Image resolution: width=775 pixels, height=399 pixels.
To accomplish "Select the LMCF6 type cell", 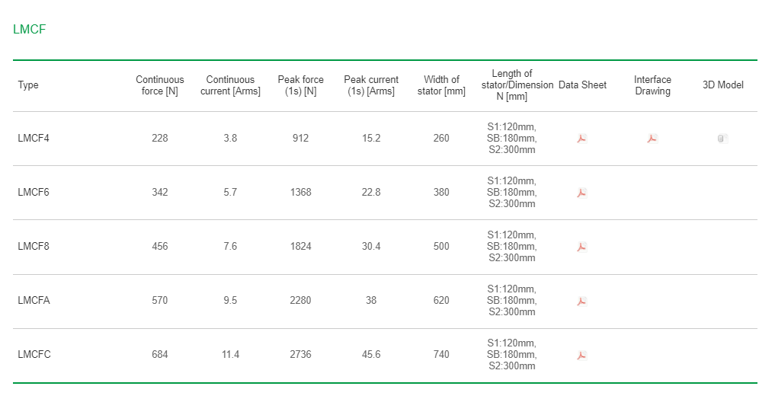I will [34, 192].
